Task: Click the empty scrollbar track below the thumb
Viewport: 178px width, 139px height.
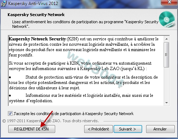Action: click(167, 84)
